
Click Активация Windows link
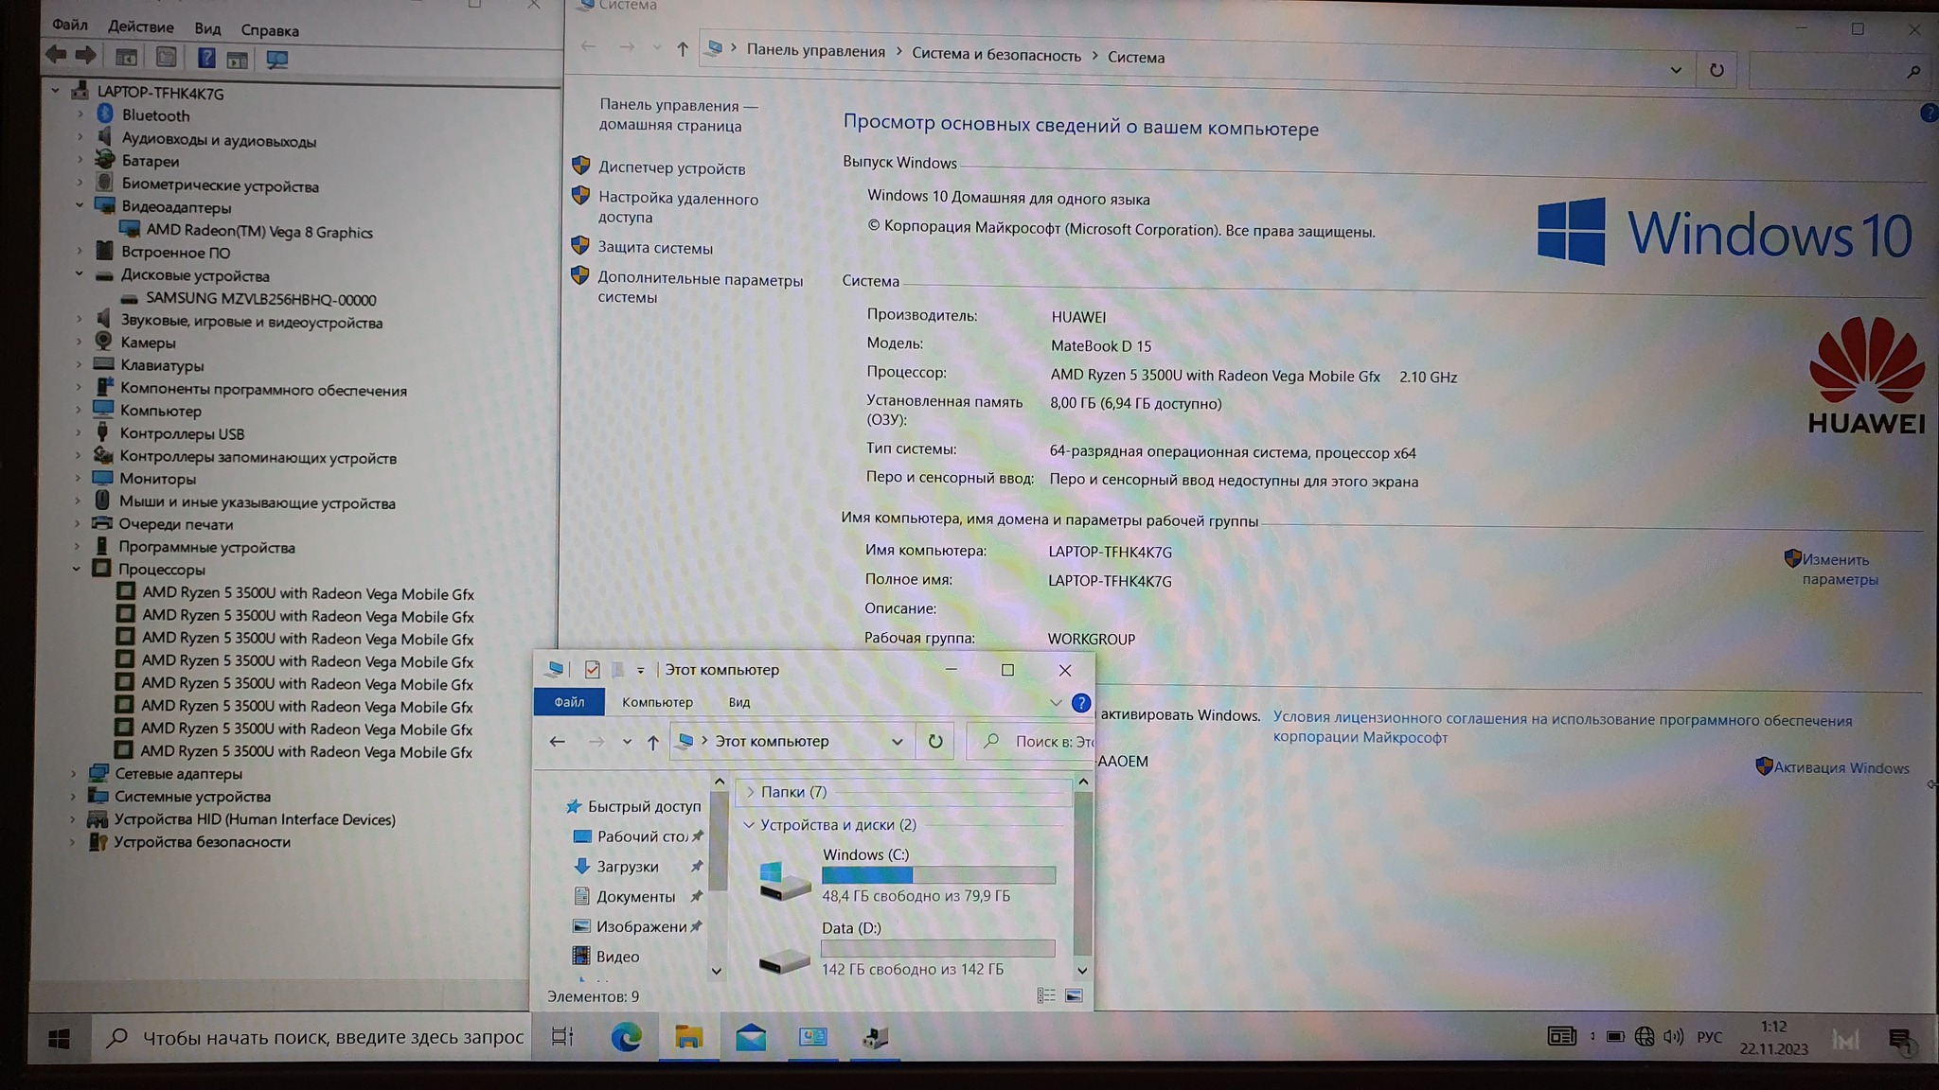(1841, 768)
